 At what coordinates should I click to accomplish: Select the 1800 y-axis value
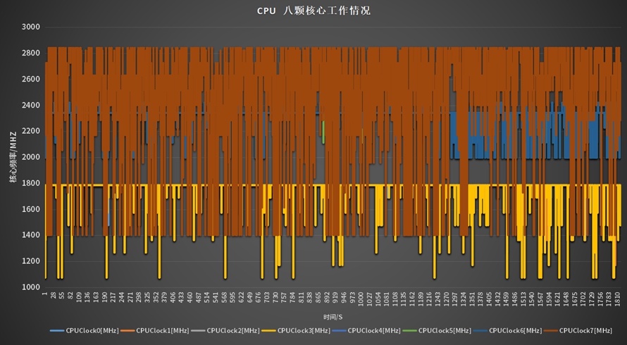click(31, 183)
